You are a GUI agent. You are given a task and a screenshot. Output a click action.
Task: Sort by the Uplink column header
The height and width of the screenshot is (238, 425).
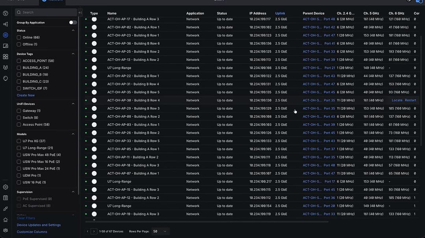tap(280, 13)
